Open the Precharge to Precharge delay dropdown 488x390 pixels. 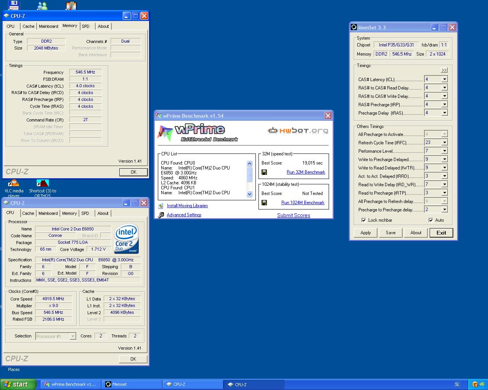click(445, 209)
